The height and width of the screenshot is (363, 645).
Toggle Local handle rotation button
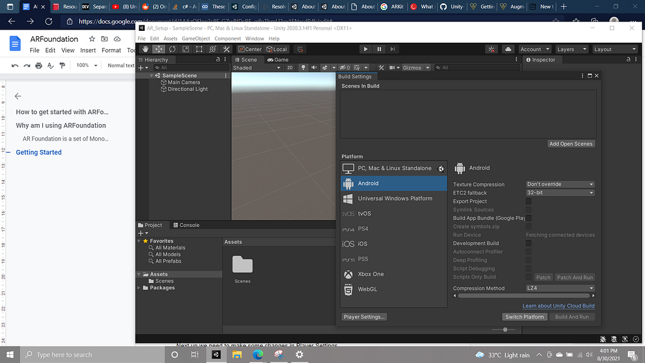[x=277, y=49]
